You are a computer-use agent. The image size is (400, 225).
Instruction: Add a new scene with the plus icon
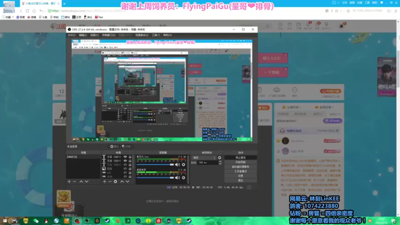pyautogui.click(x=69, y=181)
